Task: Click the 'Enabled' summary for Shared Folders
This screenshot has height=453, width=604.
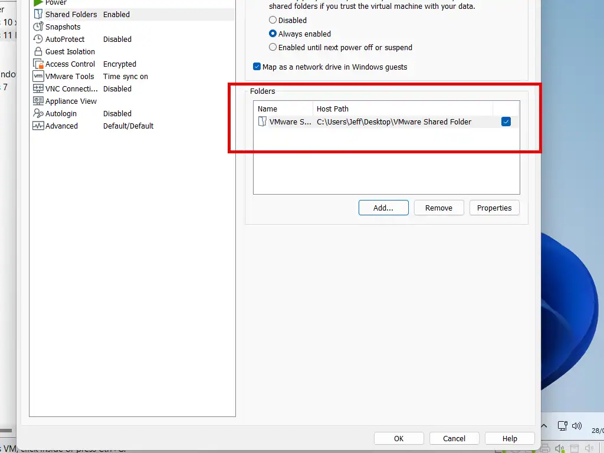Action: click(116, 14)
